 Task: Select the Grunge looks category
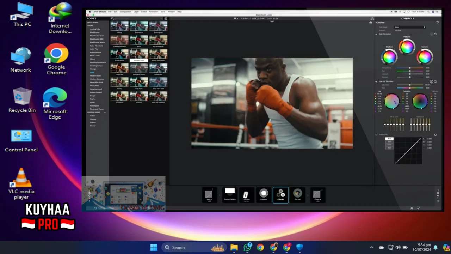pos(93,69)
